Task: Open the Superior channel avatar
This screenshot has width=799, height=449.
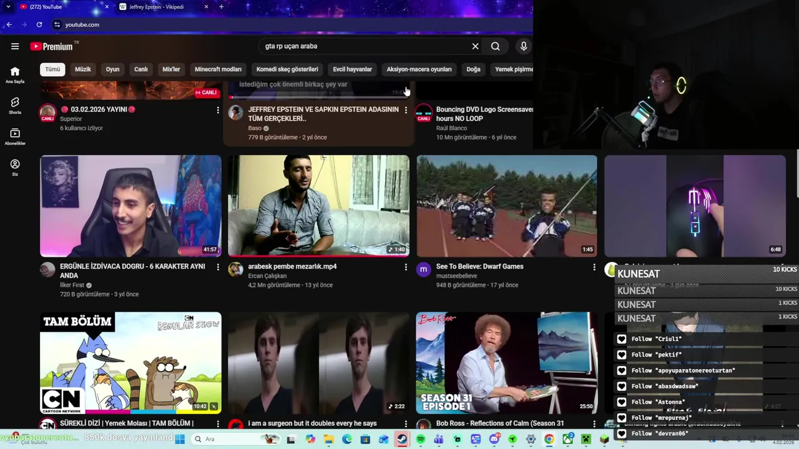Action: click(47, 113)
